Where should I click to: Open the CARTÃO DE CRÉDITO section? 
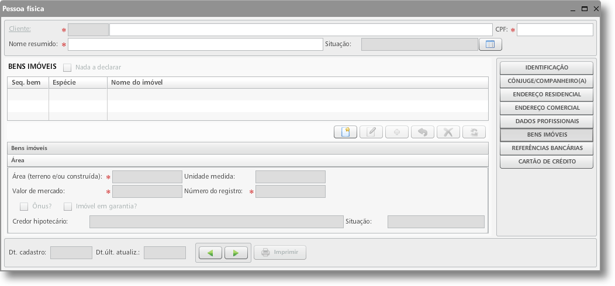click(547, 162)
